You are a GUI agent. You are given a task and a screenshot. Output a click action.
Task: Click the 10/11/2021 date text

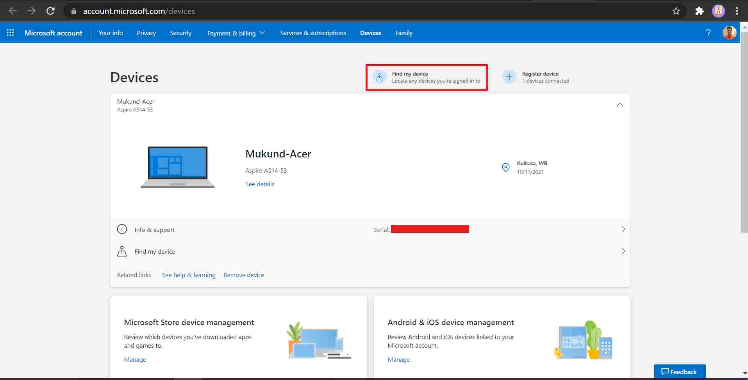(530, 172)
